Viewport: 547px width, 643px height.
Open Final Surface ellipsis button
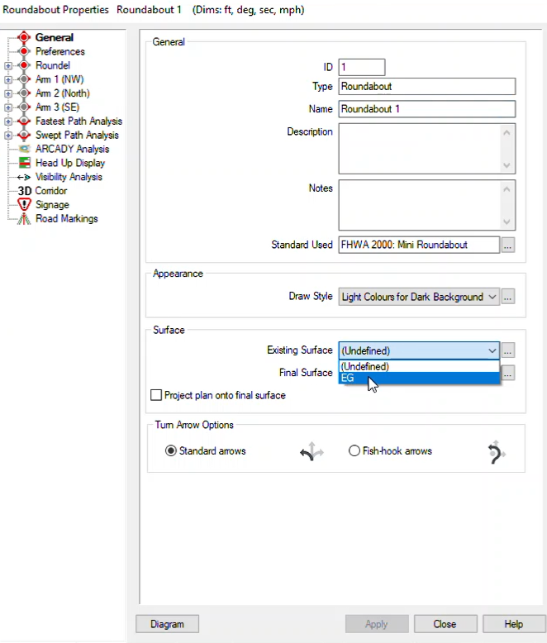(x=508, y=374)
